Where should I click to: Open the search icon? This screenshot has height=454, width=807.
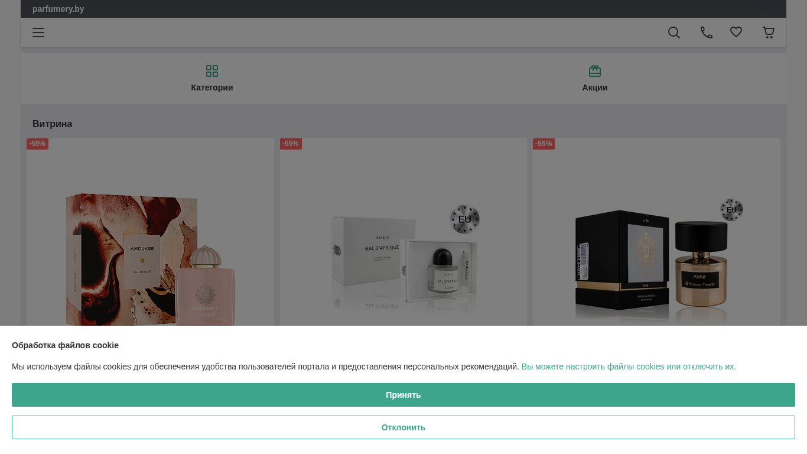tap(674, 33)
